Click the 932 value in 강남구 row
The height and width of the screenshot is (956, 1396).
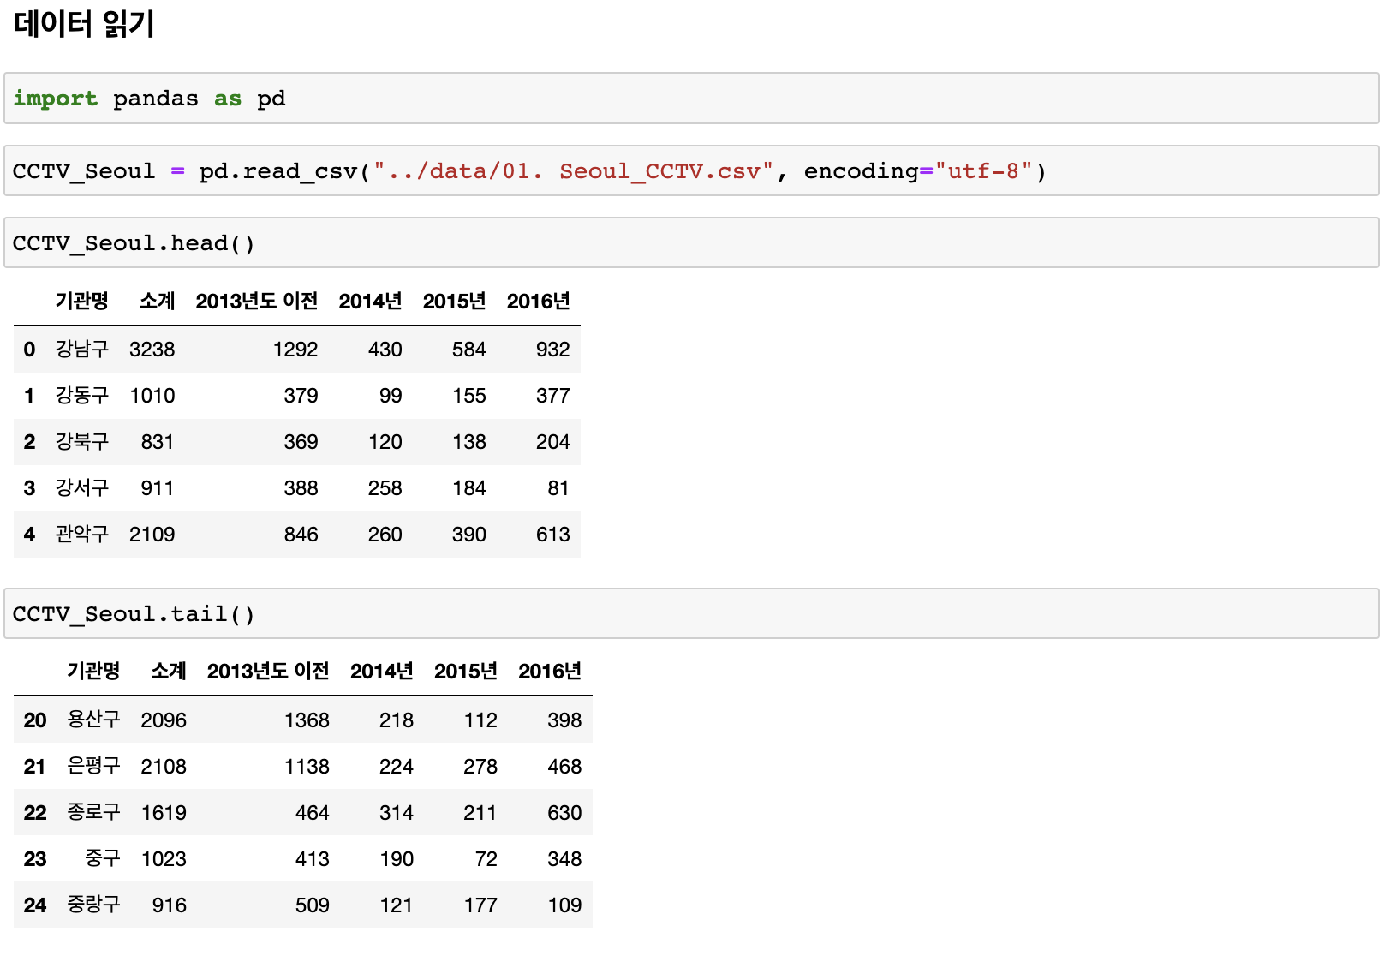553,350
